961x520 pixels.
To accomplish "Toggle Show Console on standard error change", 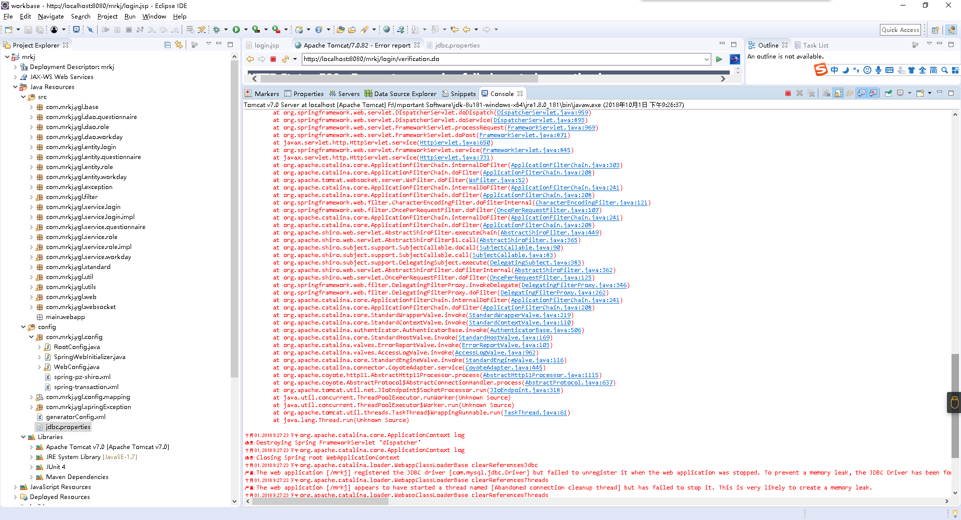I will [x=873, y=93].
